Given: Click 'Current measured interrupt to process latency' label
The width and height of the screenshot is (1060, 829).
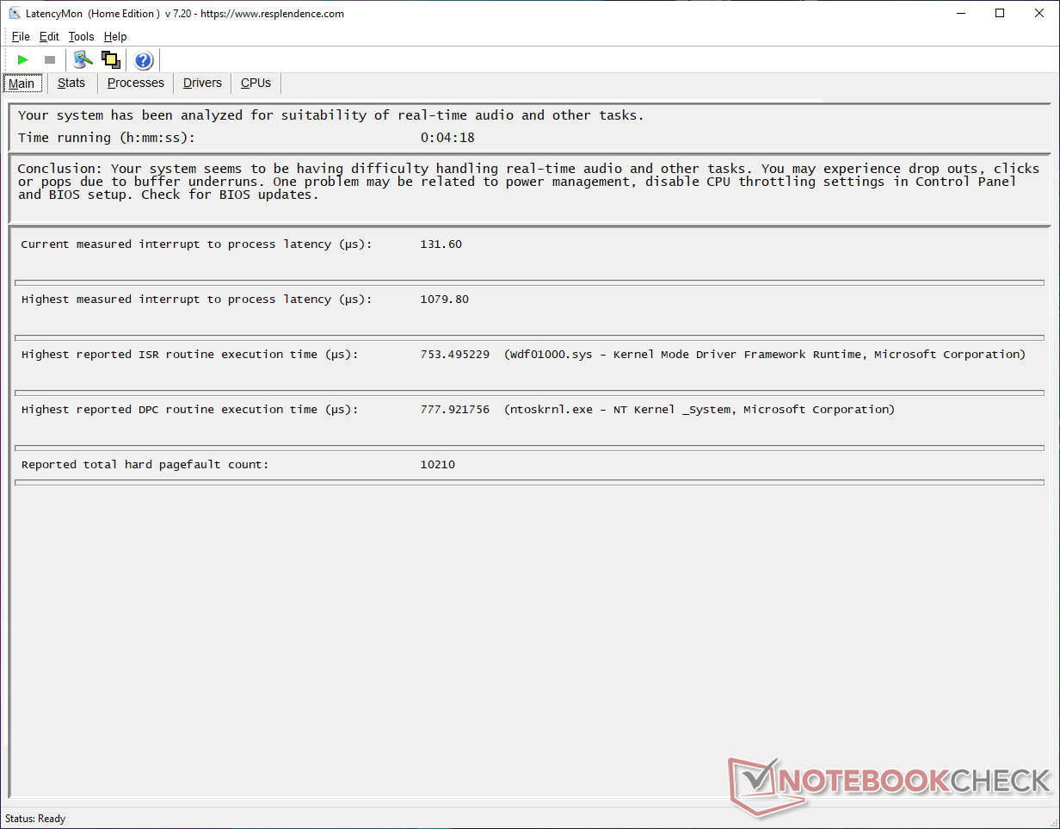Looking at the screenshot, I should pos(196,244).
